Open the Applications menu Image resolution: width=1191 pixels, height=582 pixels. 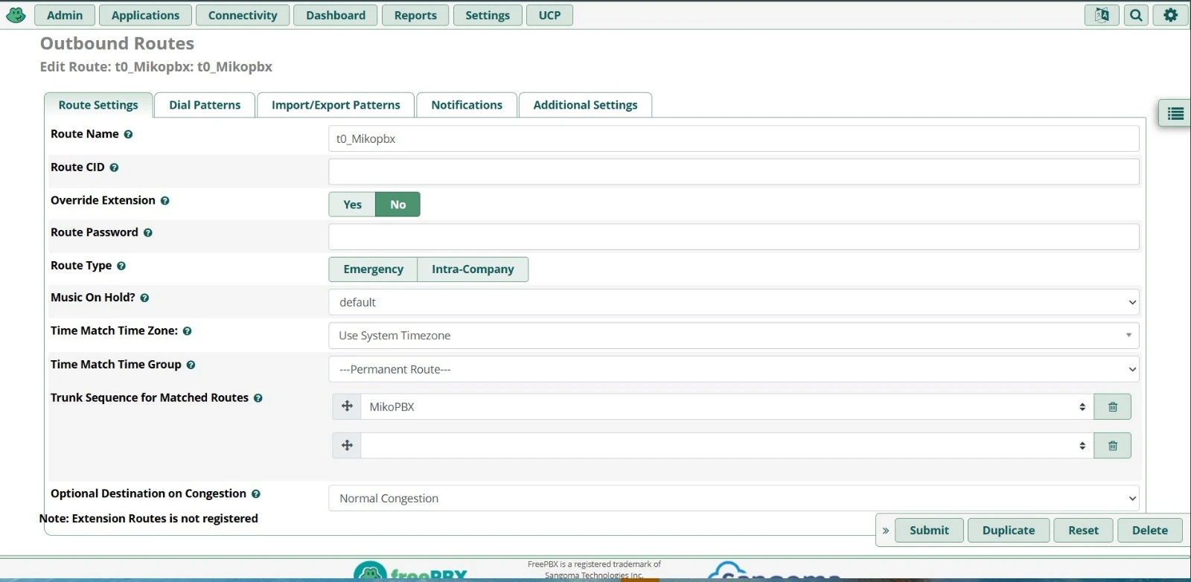[x=145, y=15]
